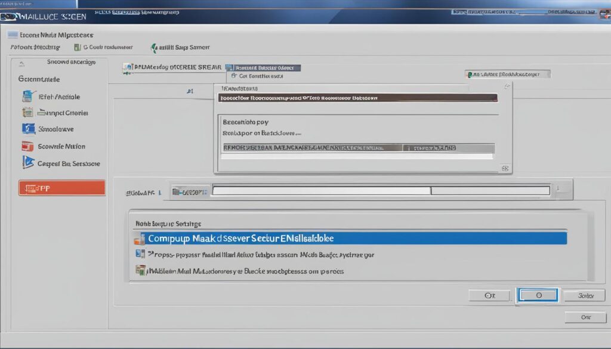Screen dimensions: 611x349
Task: Select the 'aslilit Saps Samerr' toolbar entry
Action: click(184, 47)
